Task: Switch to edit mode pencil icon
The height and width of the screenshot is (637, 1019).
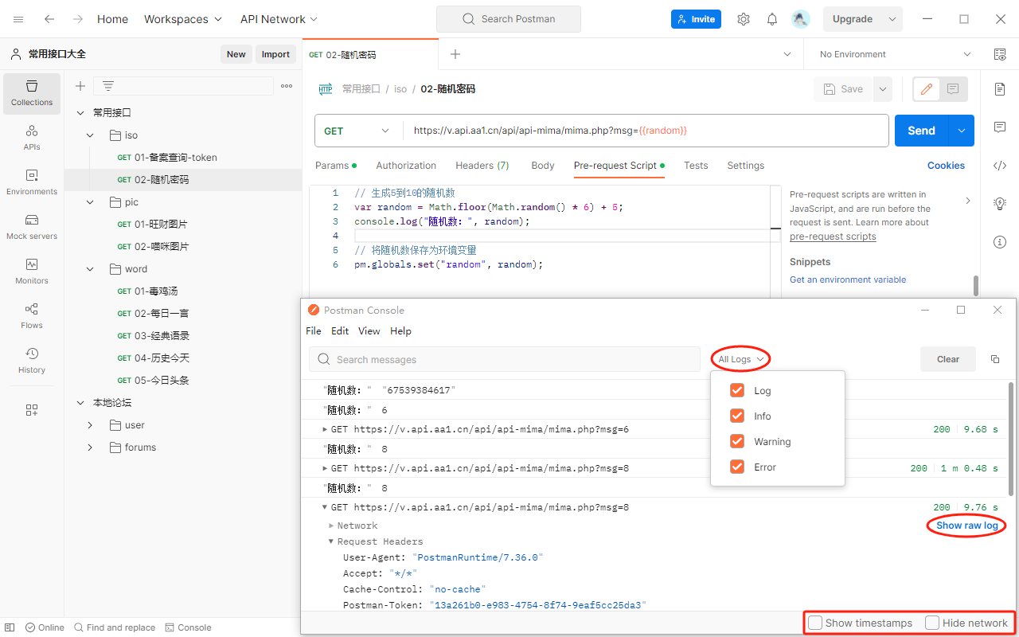Action: pyautogui.click(x=927, y=89)
